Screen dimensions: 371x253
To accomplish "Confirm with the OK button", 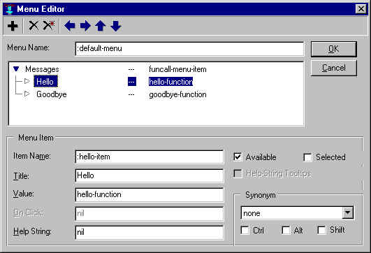I will 333,49.
